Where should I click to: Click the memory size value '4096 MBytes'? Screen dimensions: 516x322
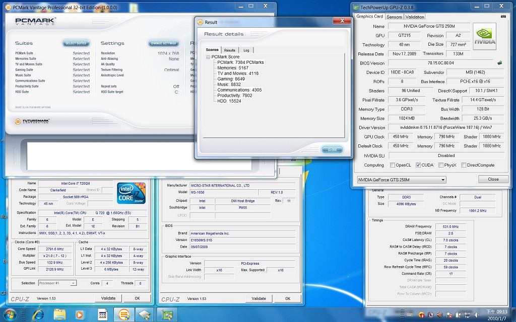click(406, 204)
